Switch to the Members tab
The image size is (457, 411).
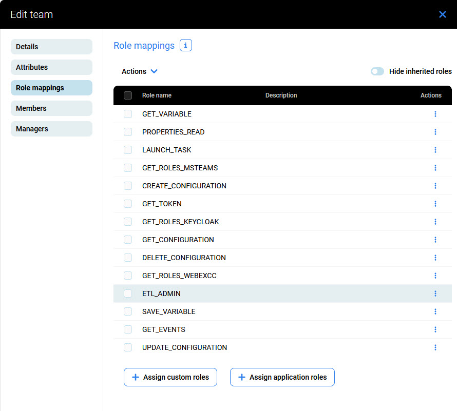click(x=51, y=108)
